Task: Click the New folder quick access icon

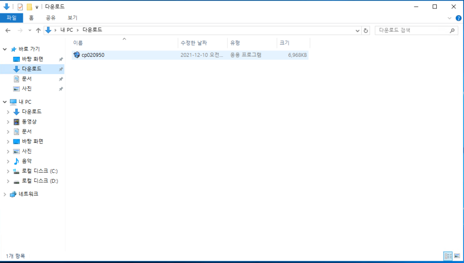Action: pyautogui.click(x=29, y=7)
